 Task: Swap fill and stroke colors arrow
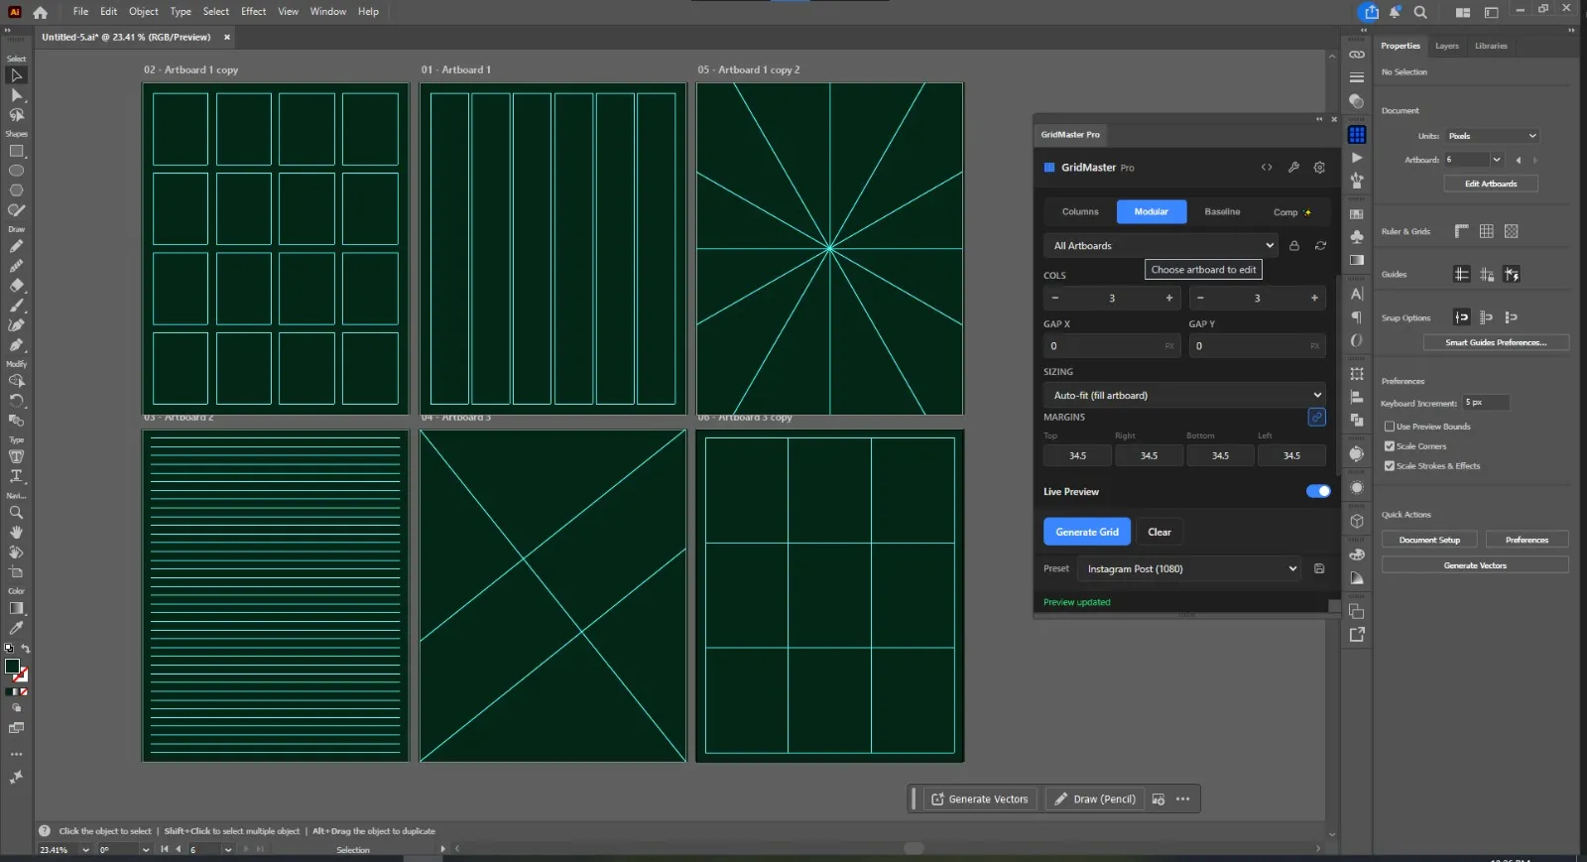point(25,649)
